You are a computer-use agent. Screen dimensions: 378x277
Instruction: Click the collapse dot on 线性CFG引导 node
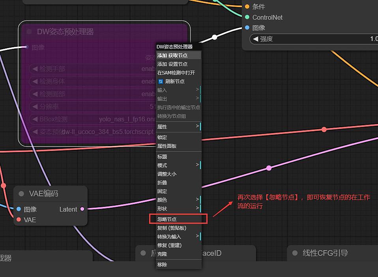pos(295,253)
